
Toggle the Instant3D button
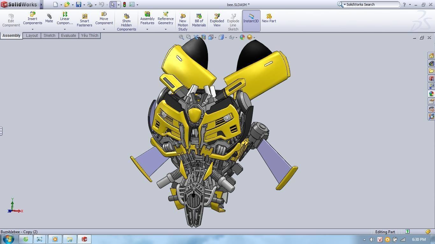[251, 21]
